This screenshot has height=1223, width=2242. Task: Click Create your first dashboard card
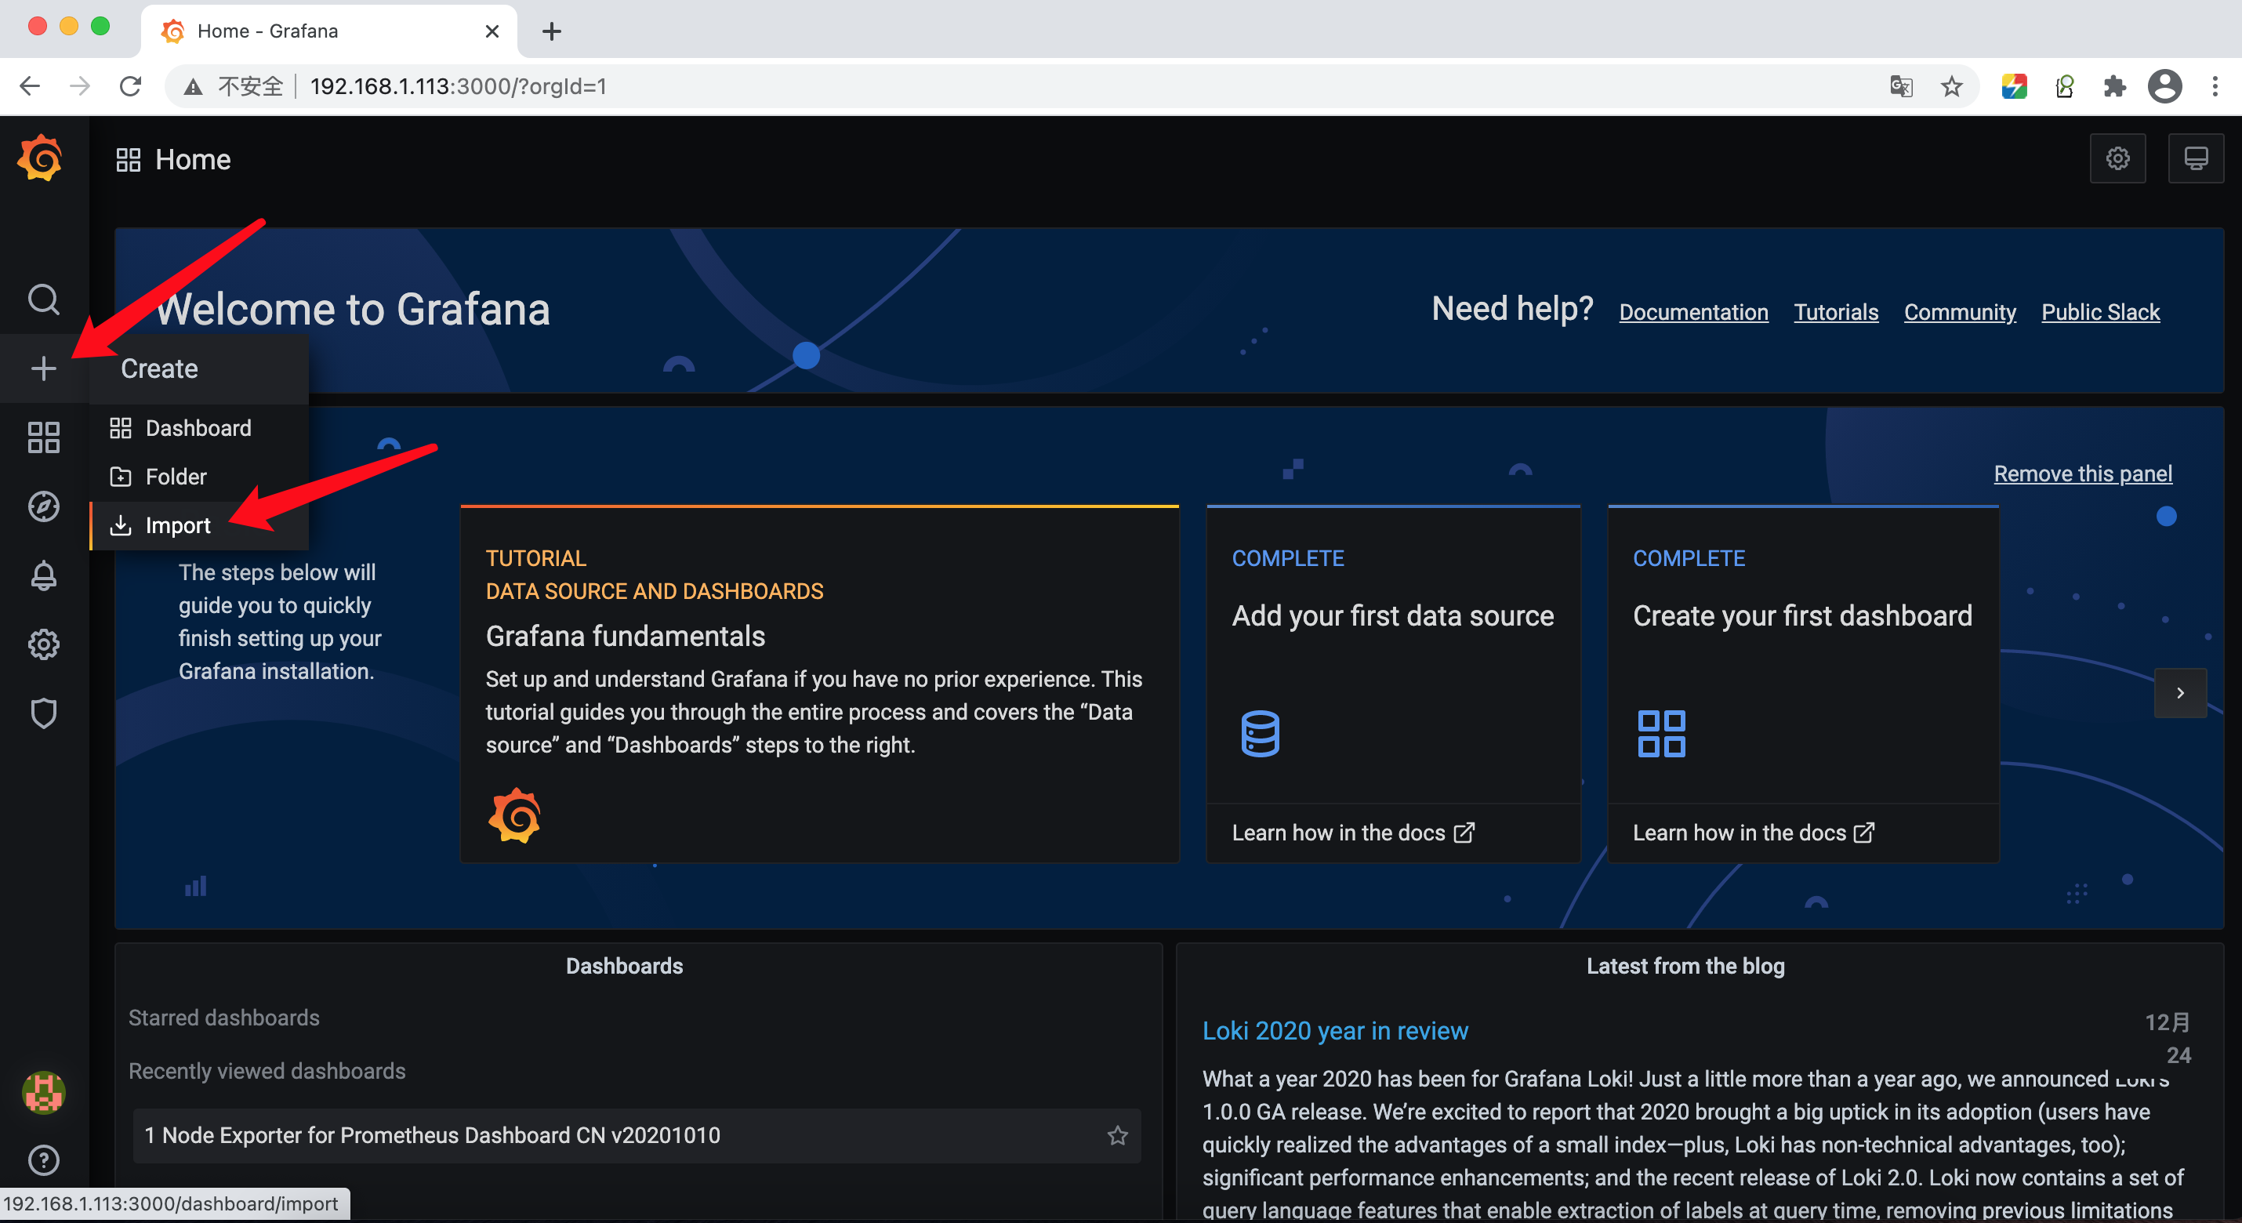point(1802,685)
